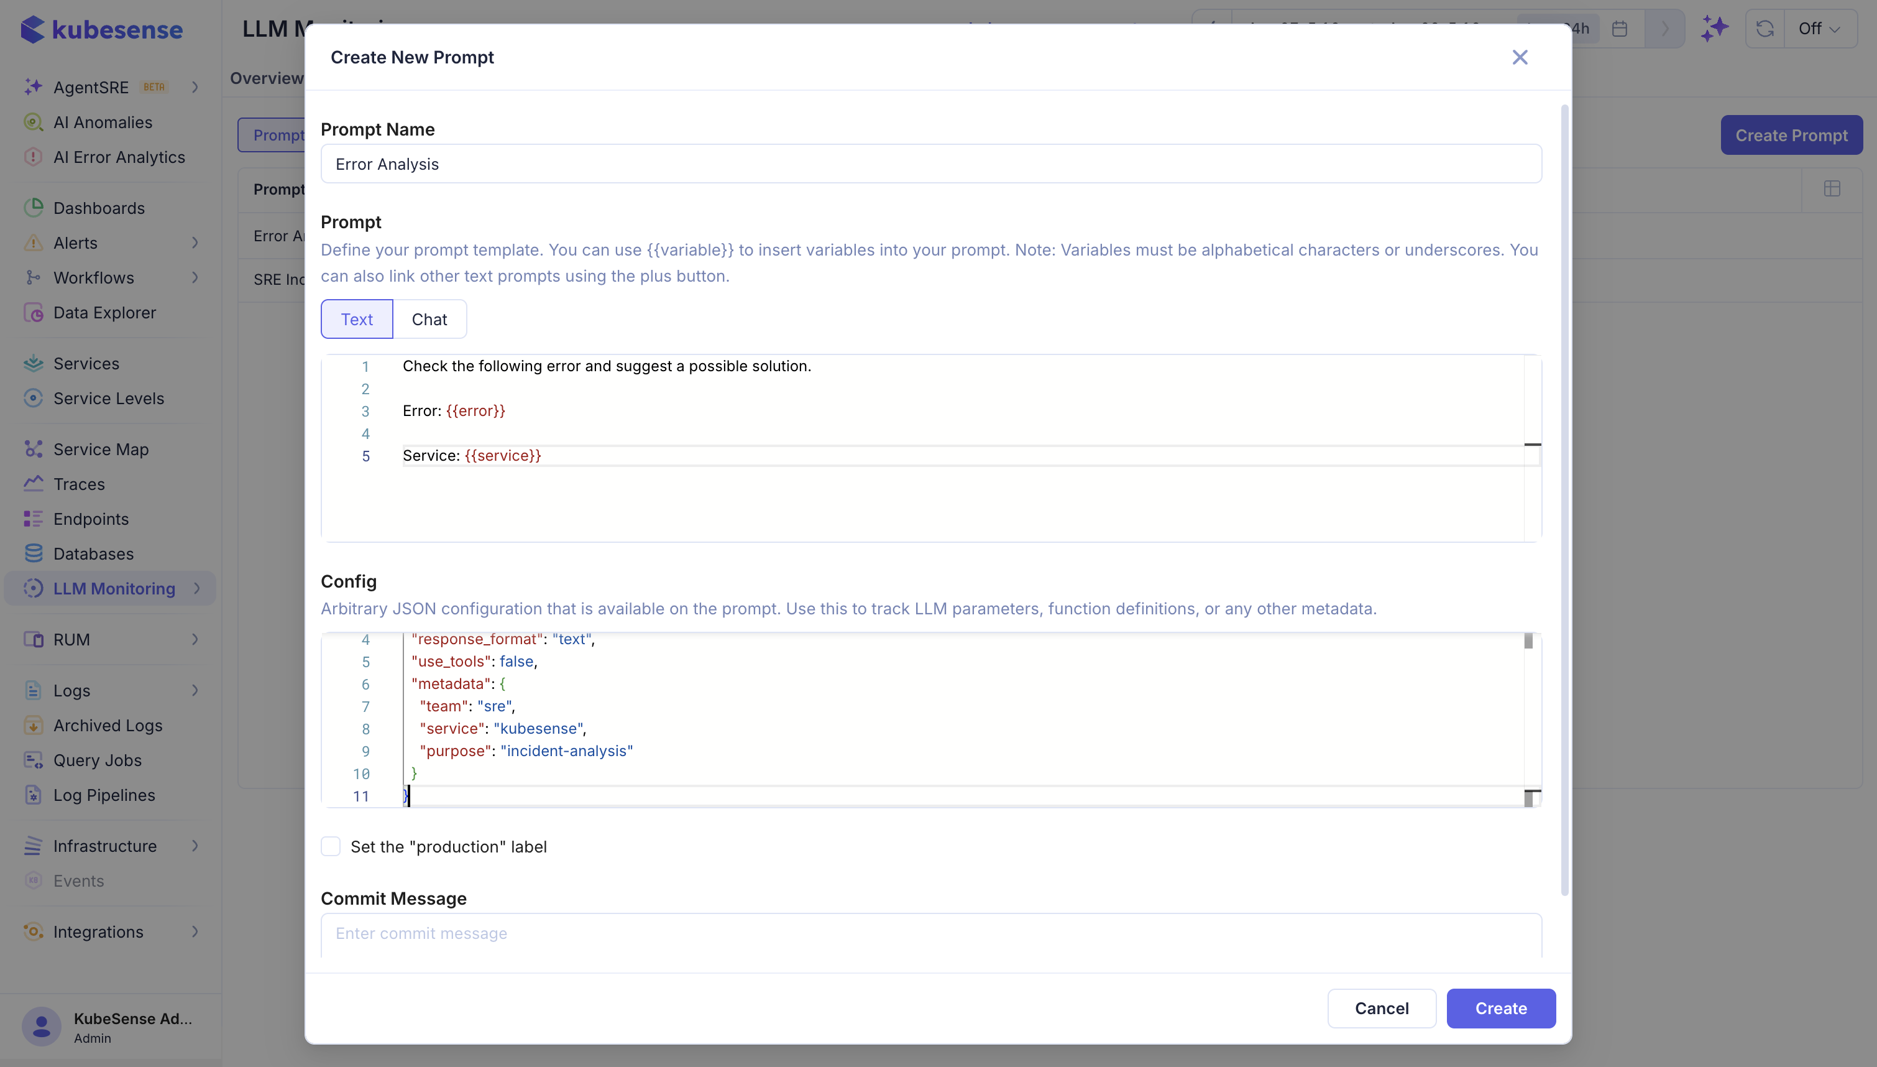
Task: Click the Endpoints icon
Action: coord(33,518)
